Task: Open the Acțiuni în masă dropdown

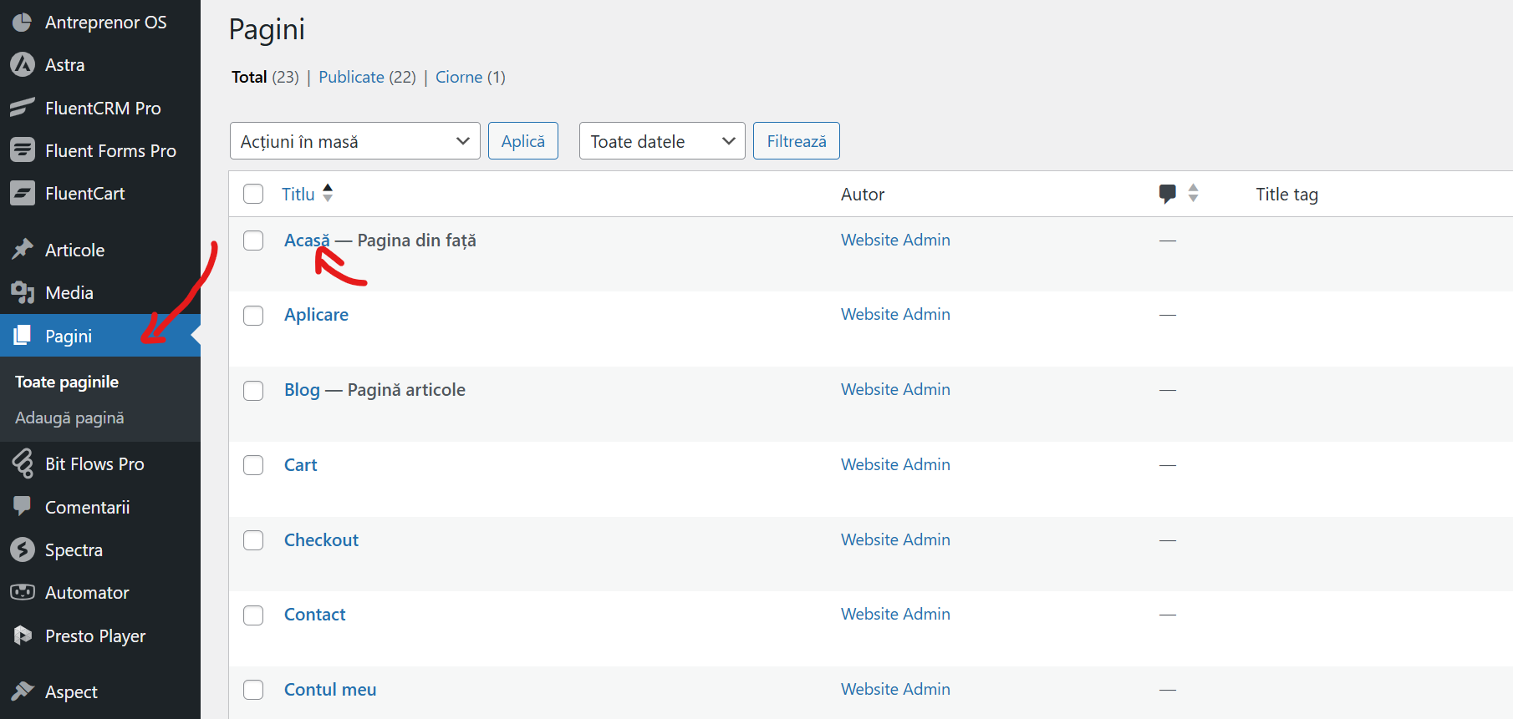Action: [354, 141]
